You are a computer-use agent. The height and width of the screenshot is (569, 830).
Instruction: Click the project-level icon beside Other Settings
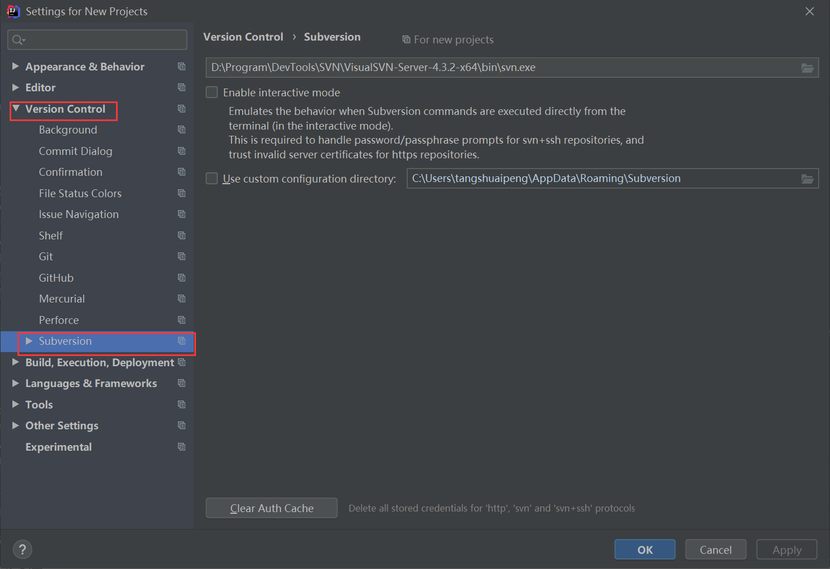[x=181, y=425]
